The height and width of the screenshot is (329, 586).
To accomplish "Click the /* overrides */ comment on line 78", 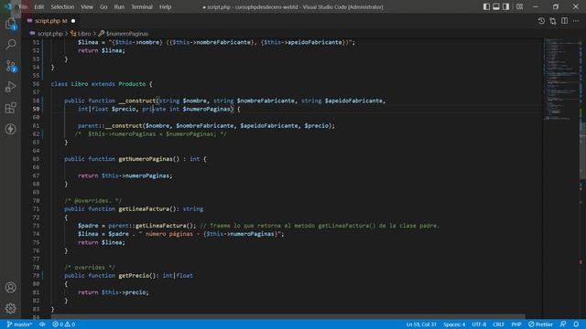I will tap(90, 268).
